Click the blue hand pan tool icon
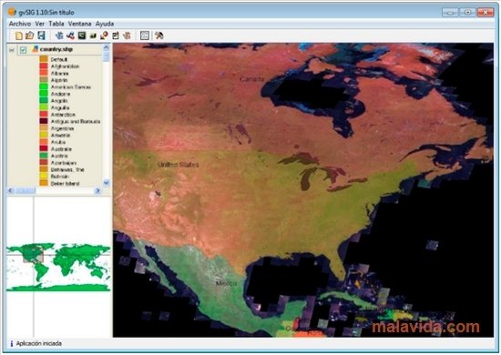501x355 pixels. point(59,35)
